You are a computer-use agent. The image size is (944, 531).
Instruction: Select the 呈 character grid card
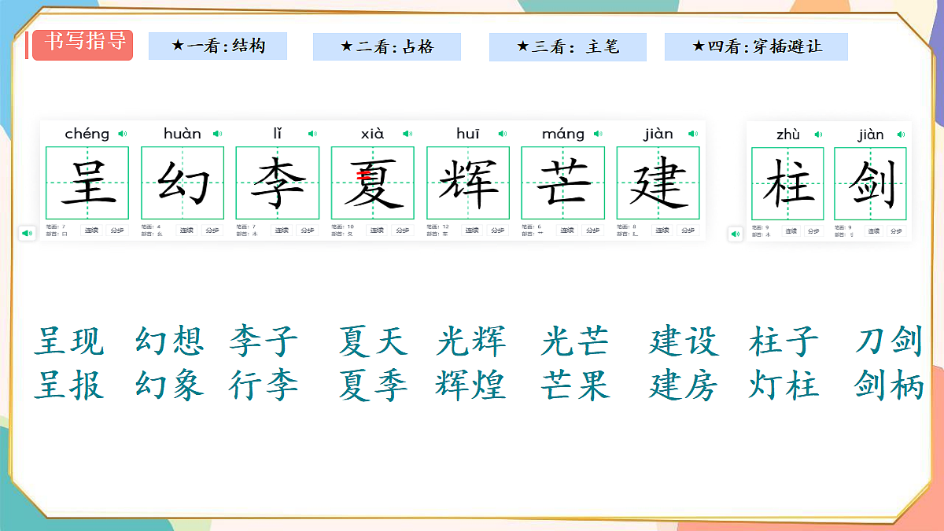click(87, 183)
